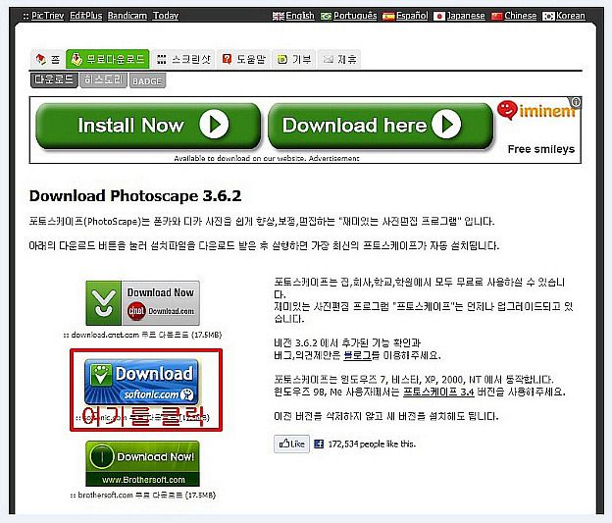Click the download.cnet.com caption text
This screenshot has width=612, height=523.
click(142, 335)
